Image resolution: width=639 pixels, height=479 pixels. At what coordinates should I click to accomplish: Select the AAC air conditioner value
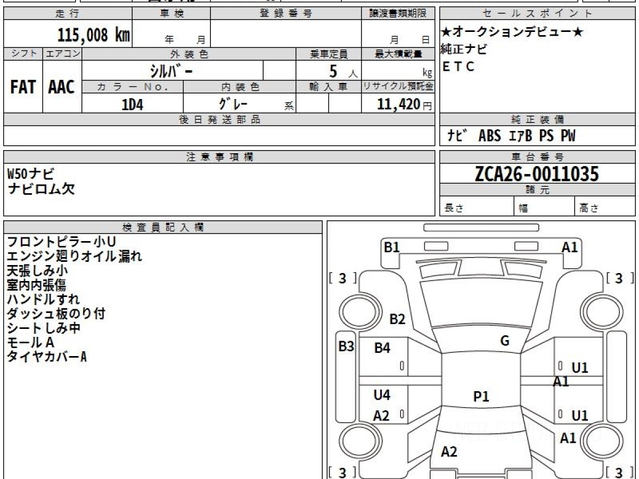click(62, 87)
